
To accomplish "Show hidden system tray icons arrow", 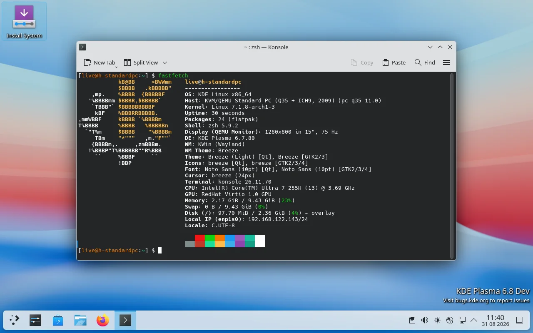I will pyautogui.click(x=474, y=320).
